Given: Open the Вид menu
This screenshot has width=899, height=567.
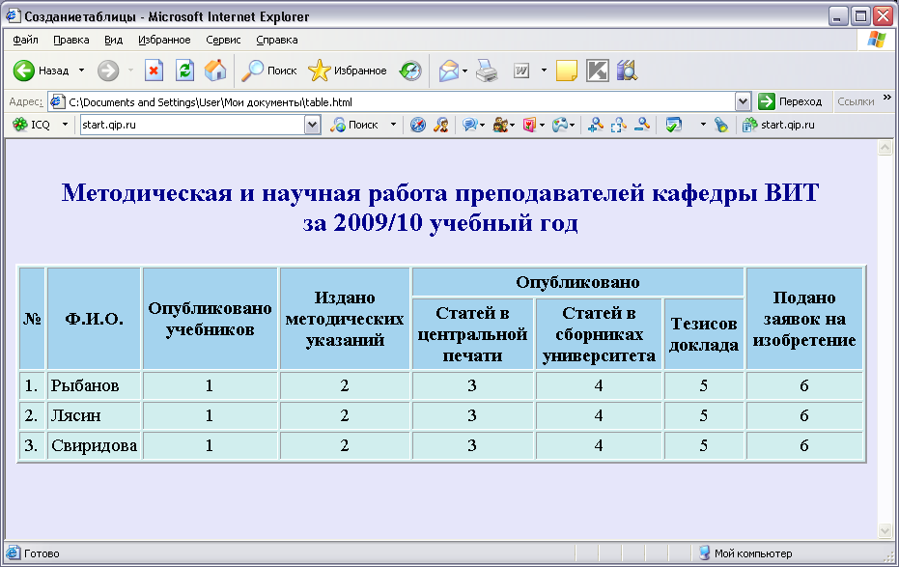Looking at the screenshot, I should 114,40.
